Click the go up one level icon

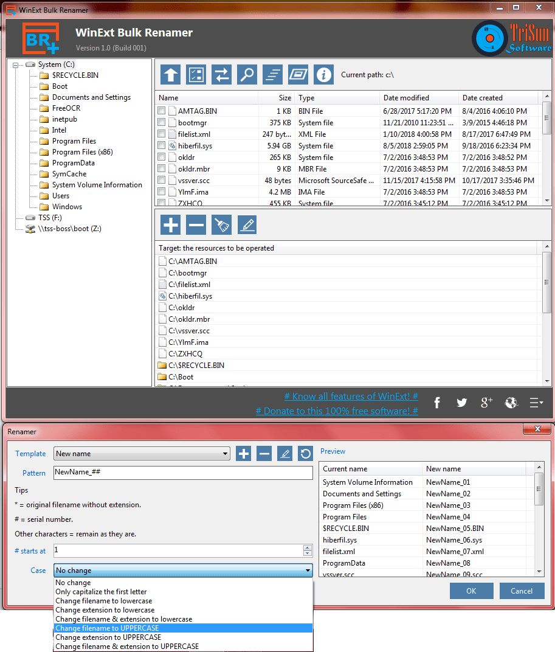(170, 74)
